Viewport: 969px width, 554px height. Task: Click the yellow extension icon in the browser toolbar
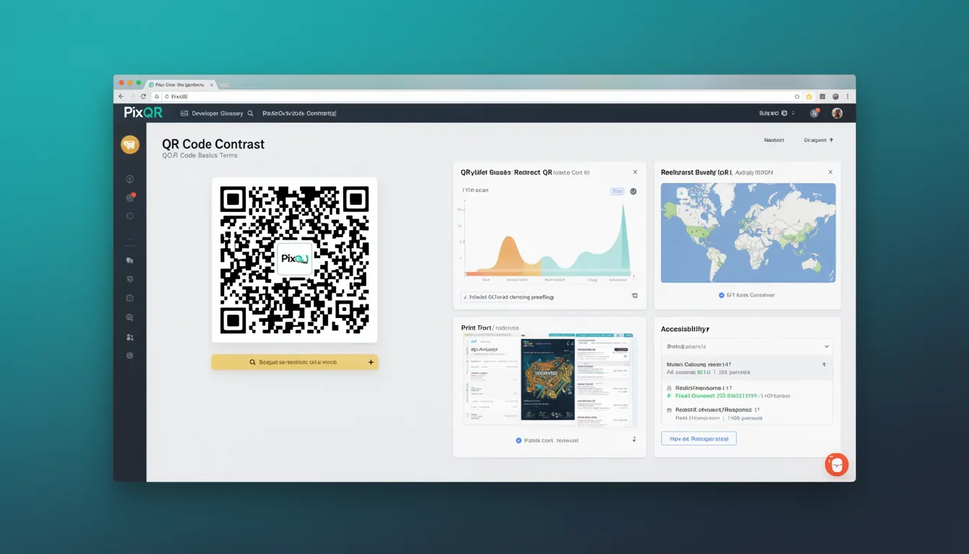click(x=809, y=96)
